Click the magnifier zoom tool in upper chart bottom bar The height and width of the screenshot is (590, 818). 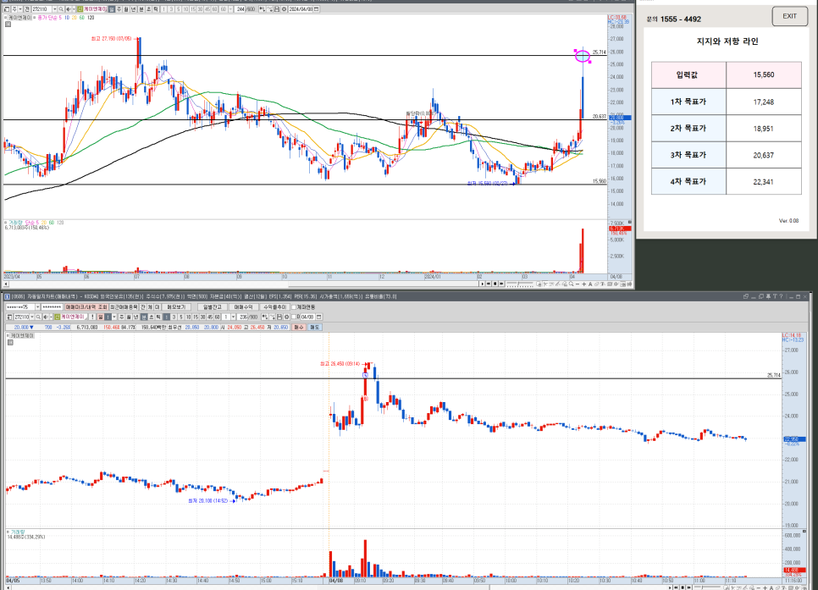[x=572, y=284]
